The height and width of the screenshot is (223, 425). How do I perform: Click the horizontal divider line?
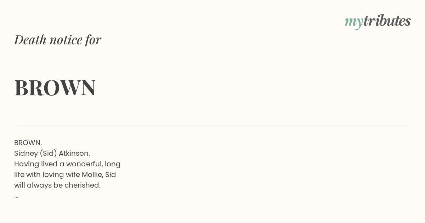(212, 126)
